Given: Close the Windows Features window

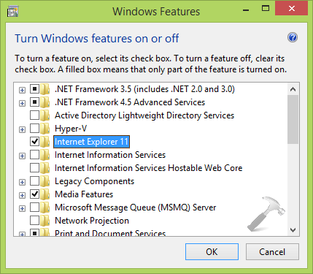Looking at the screenshot, I should point(291,9).
